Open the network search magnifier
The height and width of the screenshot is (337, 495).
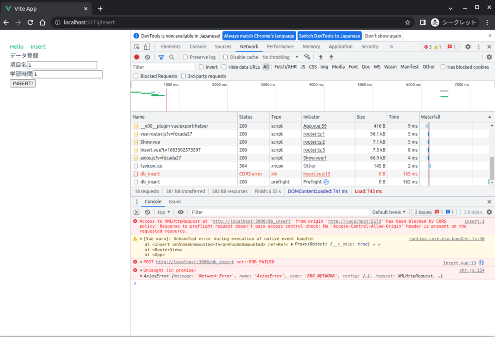[172, 57]
